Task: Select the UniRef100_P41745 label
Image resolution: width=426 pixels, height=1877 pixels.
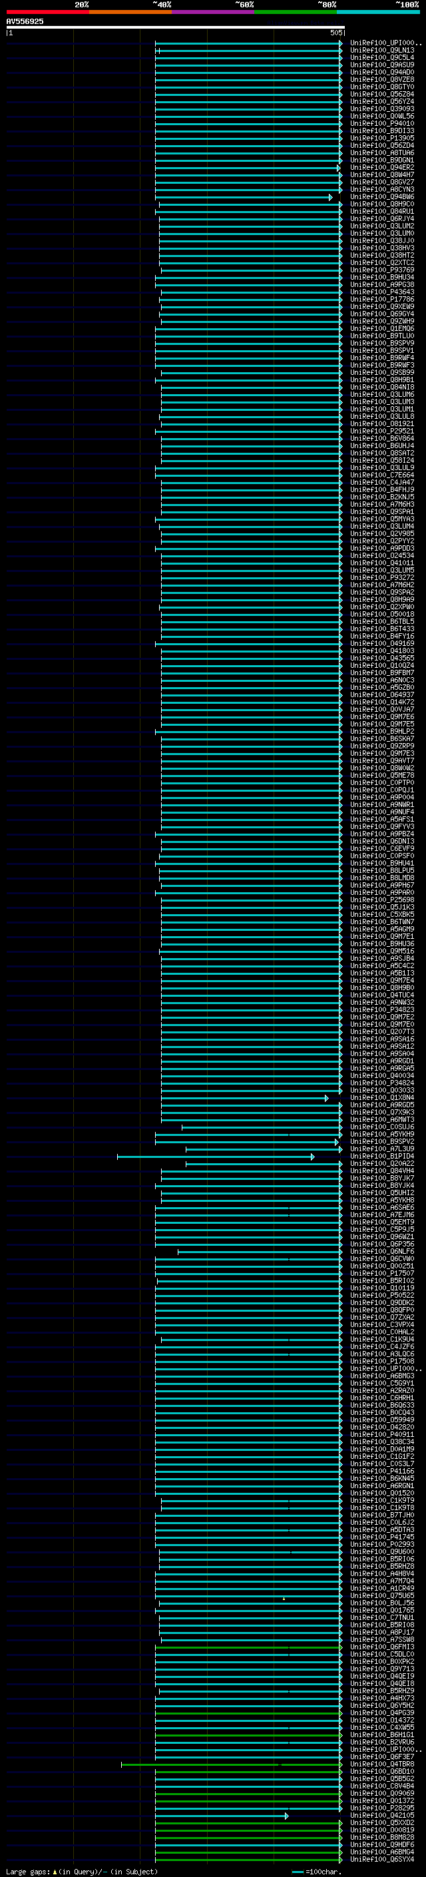Action: point(381,1537)
